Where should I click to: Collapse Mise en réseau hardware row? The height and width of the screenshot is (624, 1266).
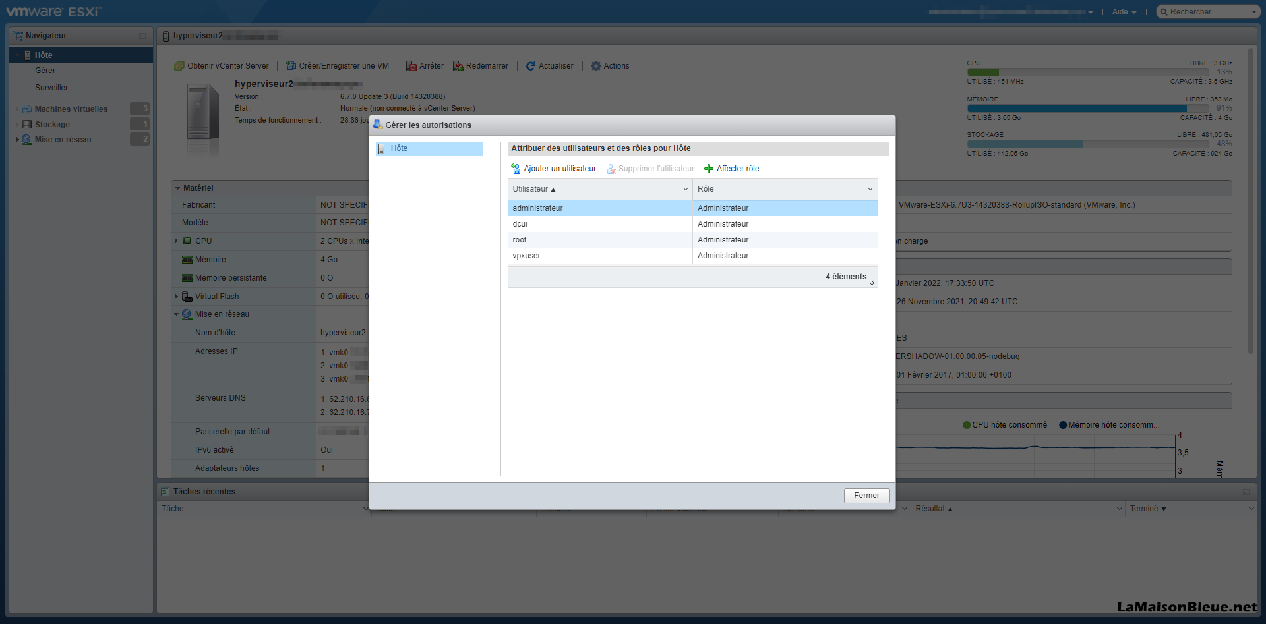click(x=177, y=314)
